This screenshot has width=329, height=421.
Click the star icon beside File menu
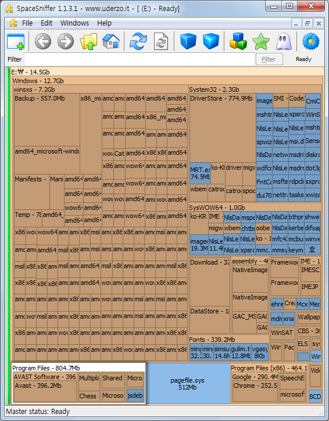tap(13, 23)
